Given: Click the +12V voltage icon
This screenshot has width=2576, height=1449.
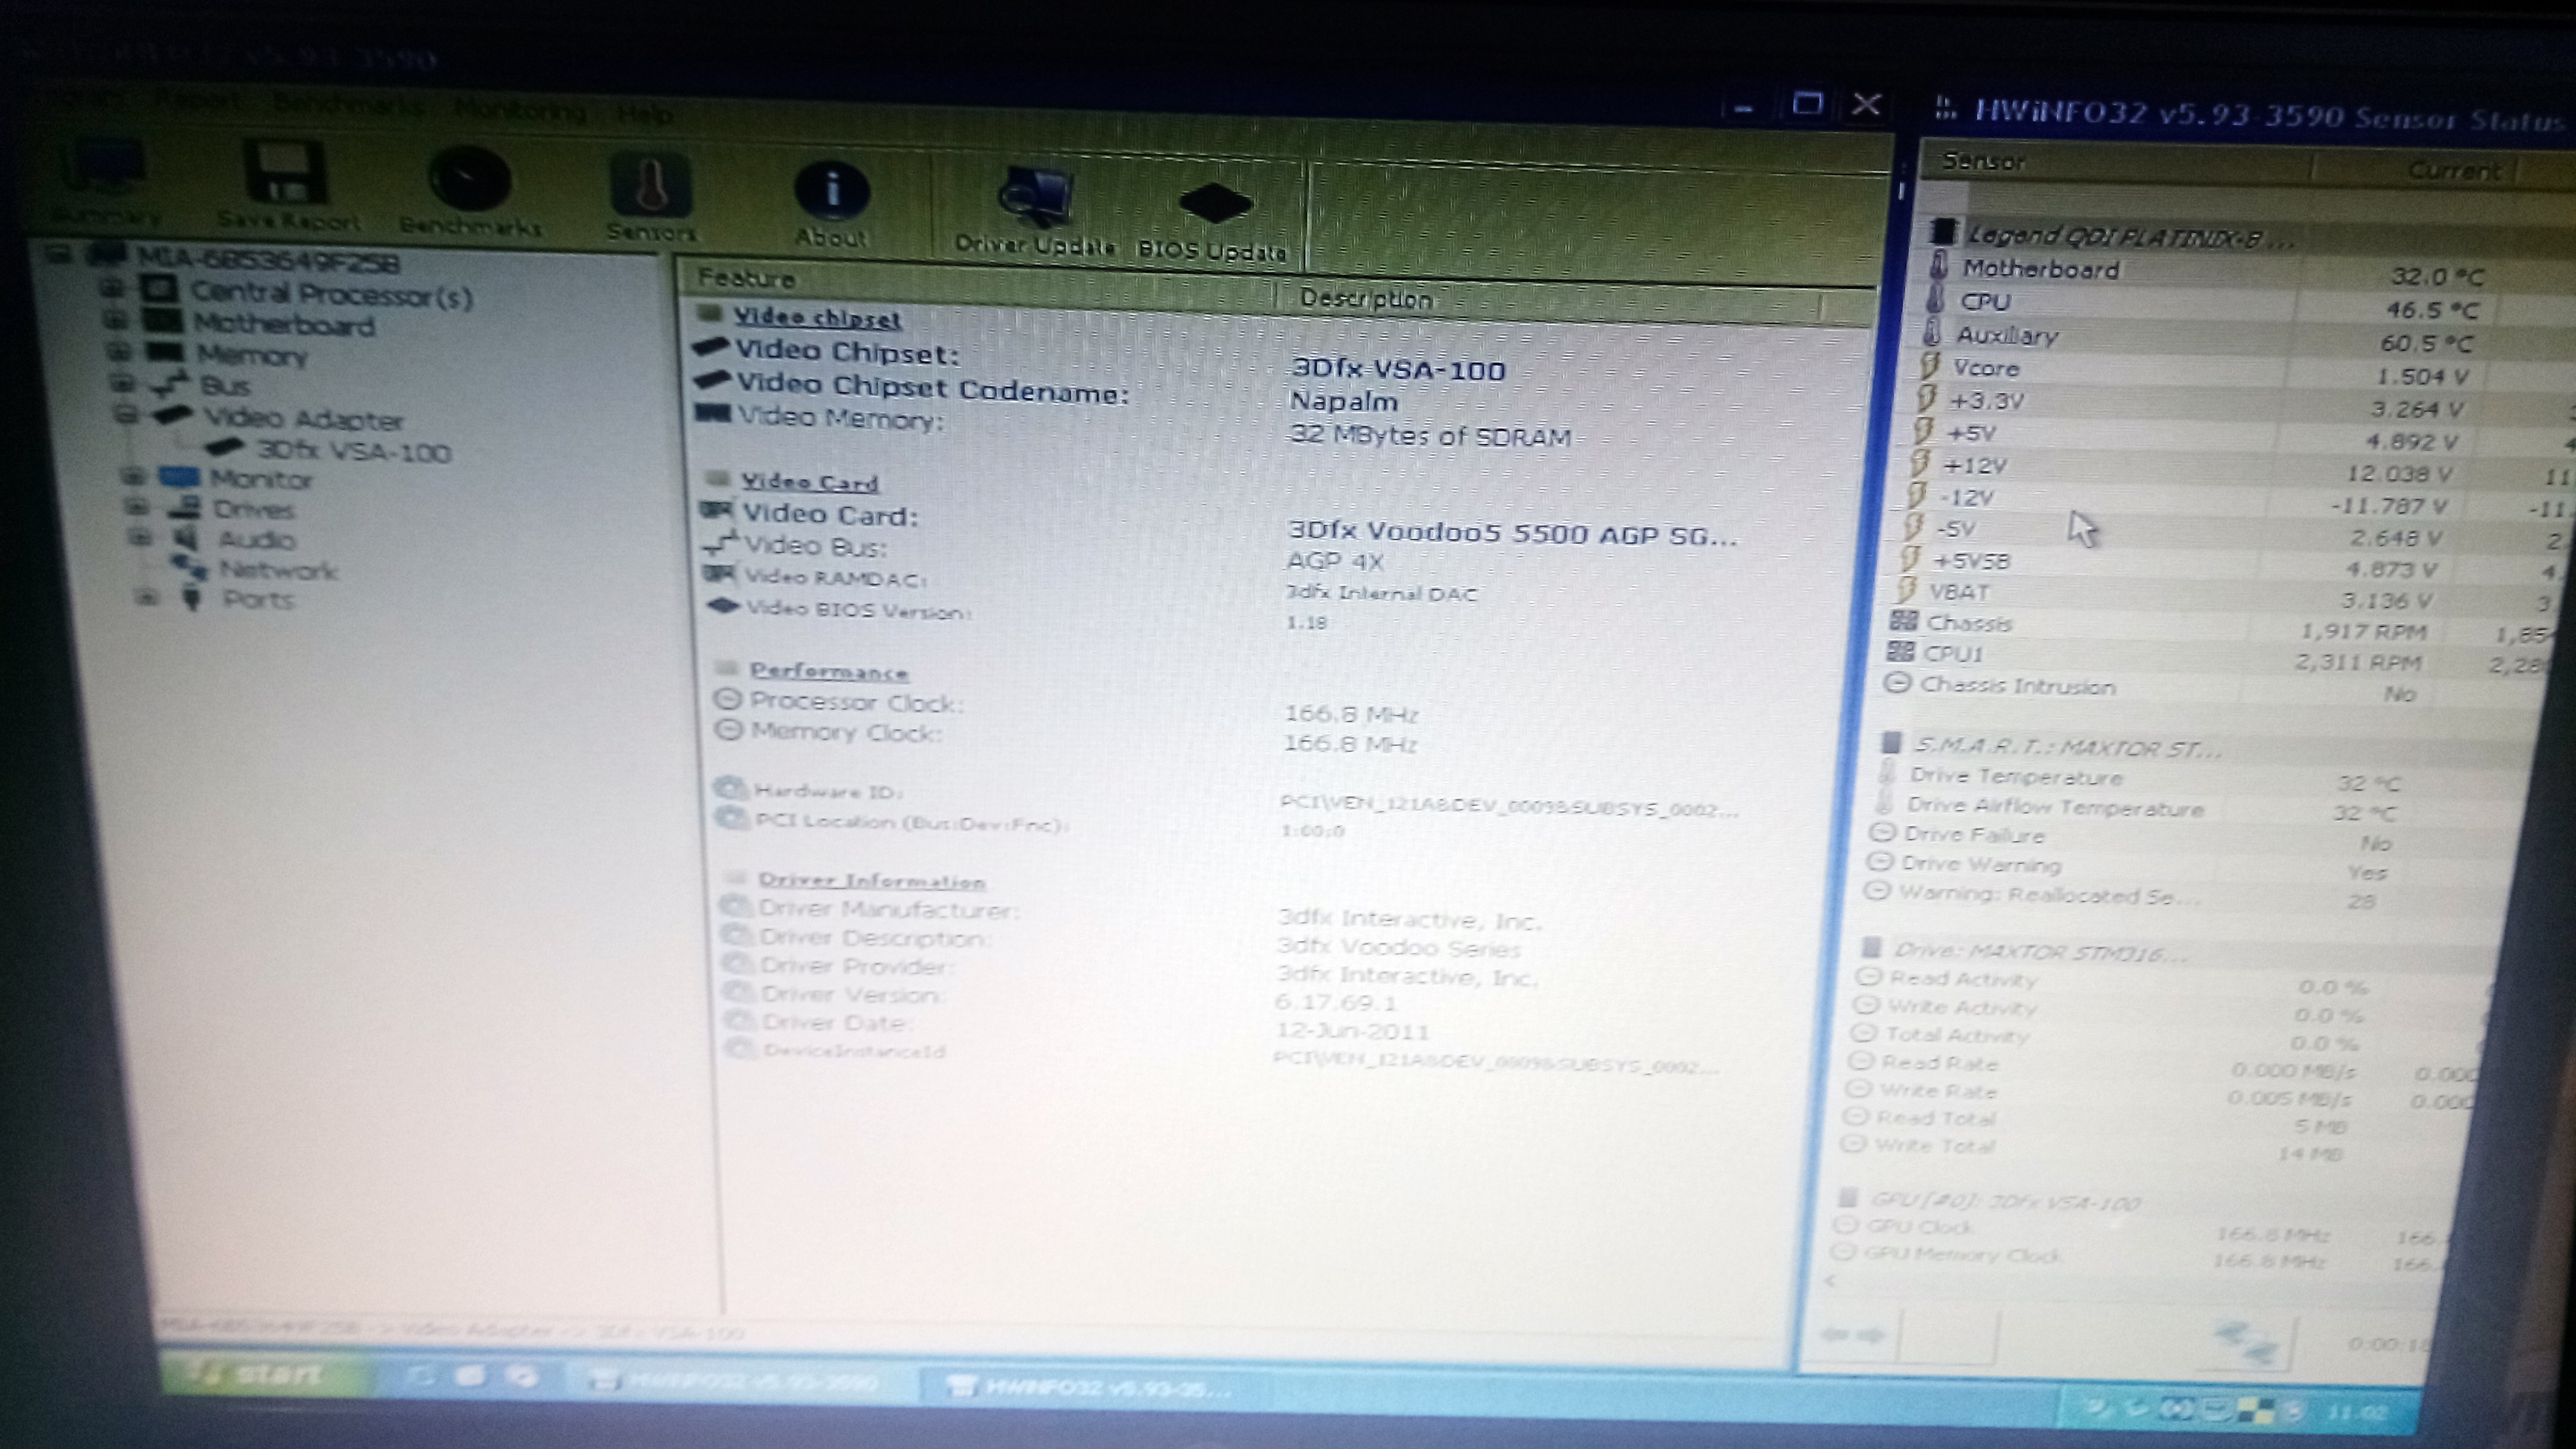Looking at the screenshot, I should (1918, 464).
